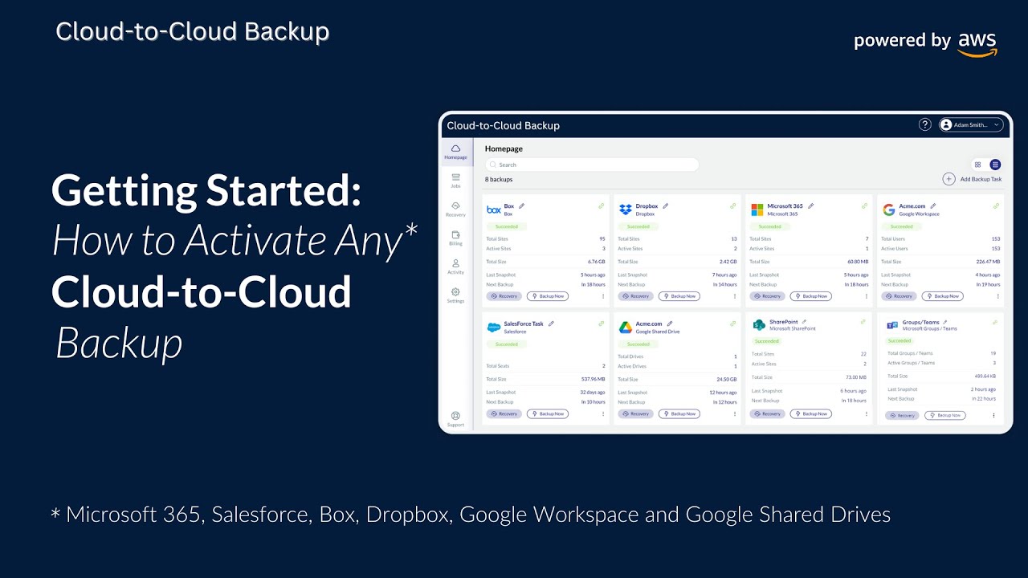Switch to list view layout

[x=995, y=165]
